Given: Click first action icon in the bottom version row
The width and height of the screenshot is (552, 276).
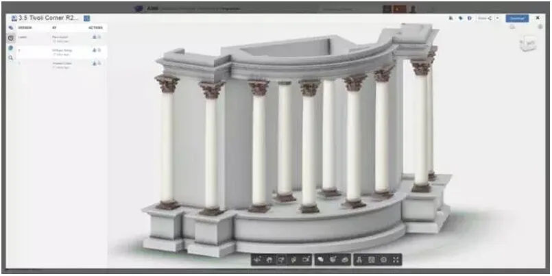Looking at the screenshot, I should (95, 63).
